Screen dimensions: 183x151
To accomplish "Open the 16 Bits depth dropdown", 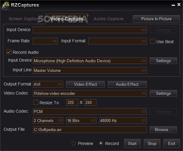I will (x=81, y=120).
